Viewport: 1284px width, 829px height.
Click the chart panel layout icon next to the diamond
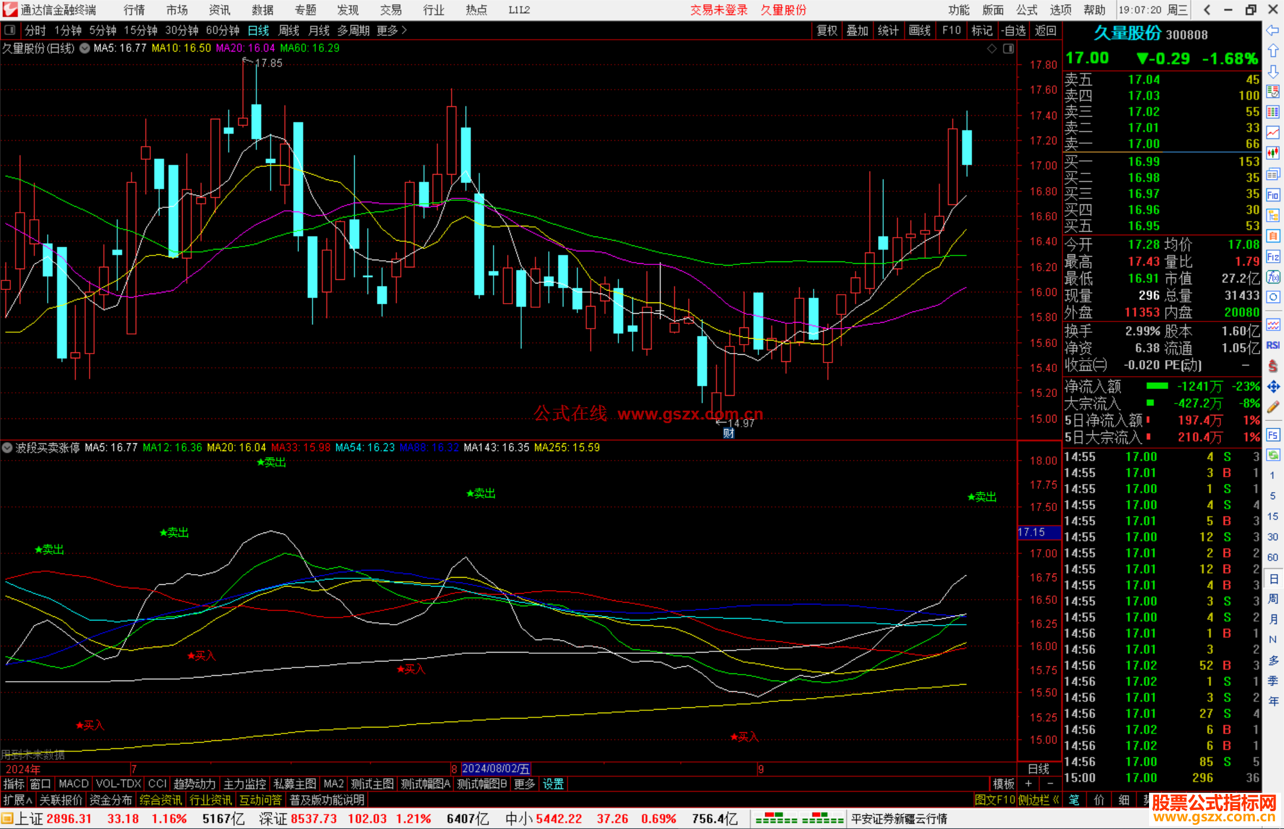pos(1008,49)
